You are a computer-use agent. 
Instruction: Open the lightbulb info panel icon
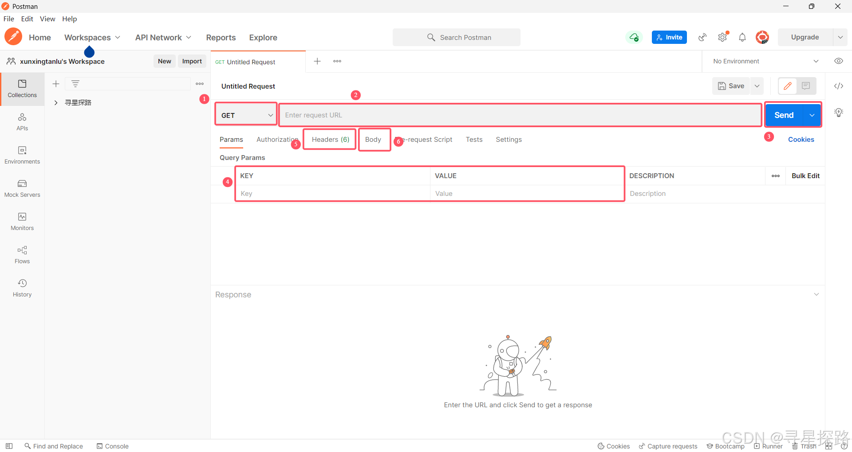click(x=839, y=113)
